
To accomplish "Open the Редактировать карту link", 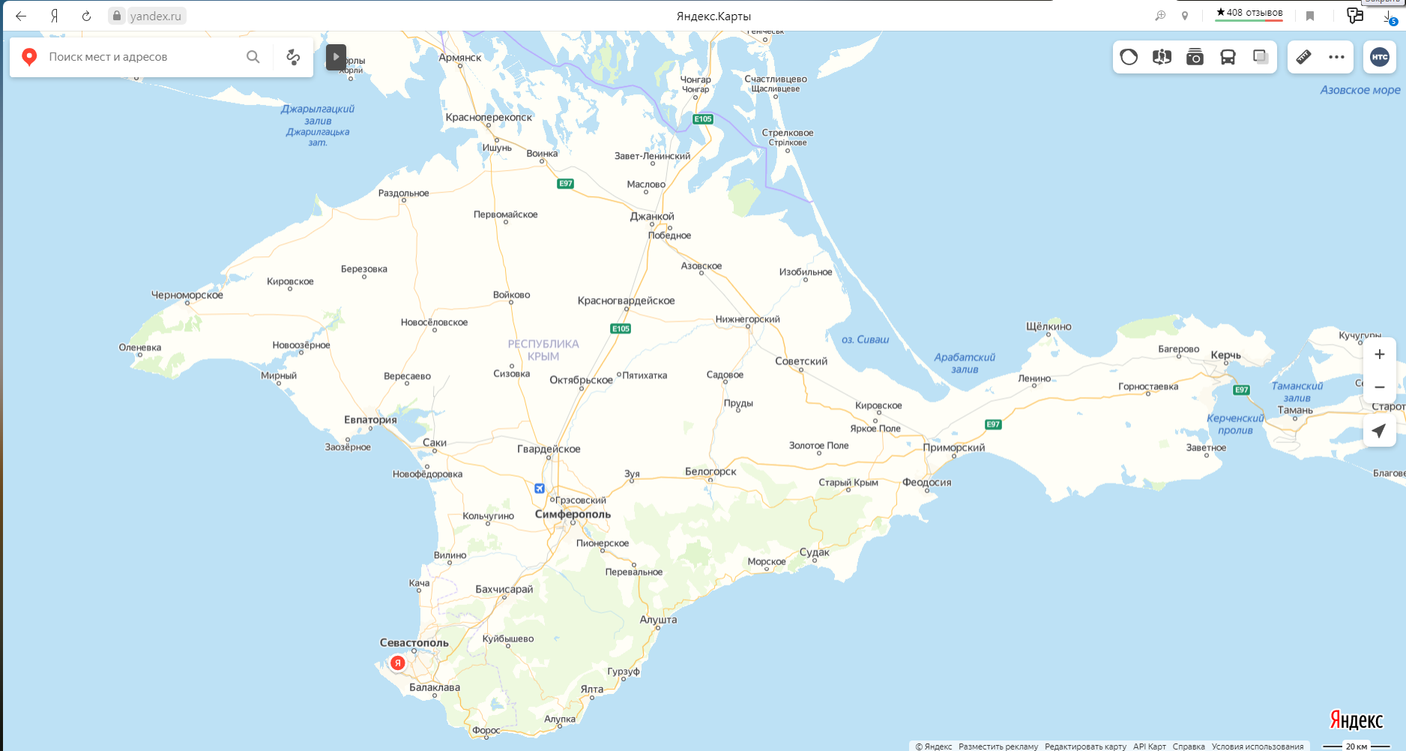I will click(x=1085, y=747).
